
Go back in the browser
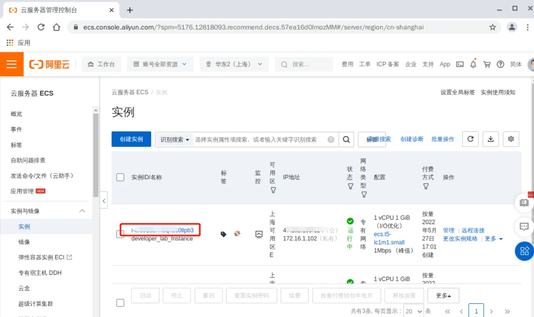[x=10, y=27]
